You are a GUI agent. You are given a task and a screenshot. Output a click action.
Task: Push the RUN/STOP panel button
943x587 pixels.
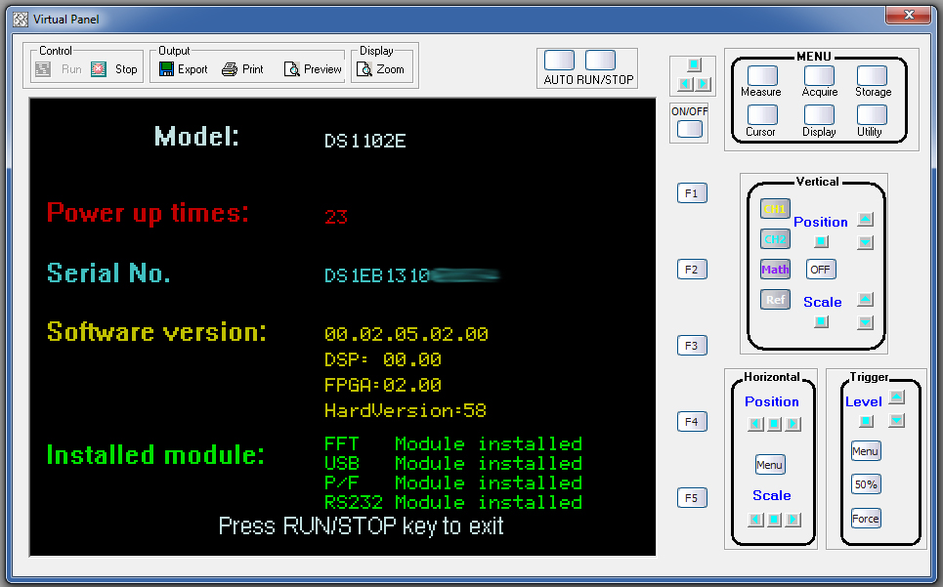[x=600, y=61]
